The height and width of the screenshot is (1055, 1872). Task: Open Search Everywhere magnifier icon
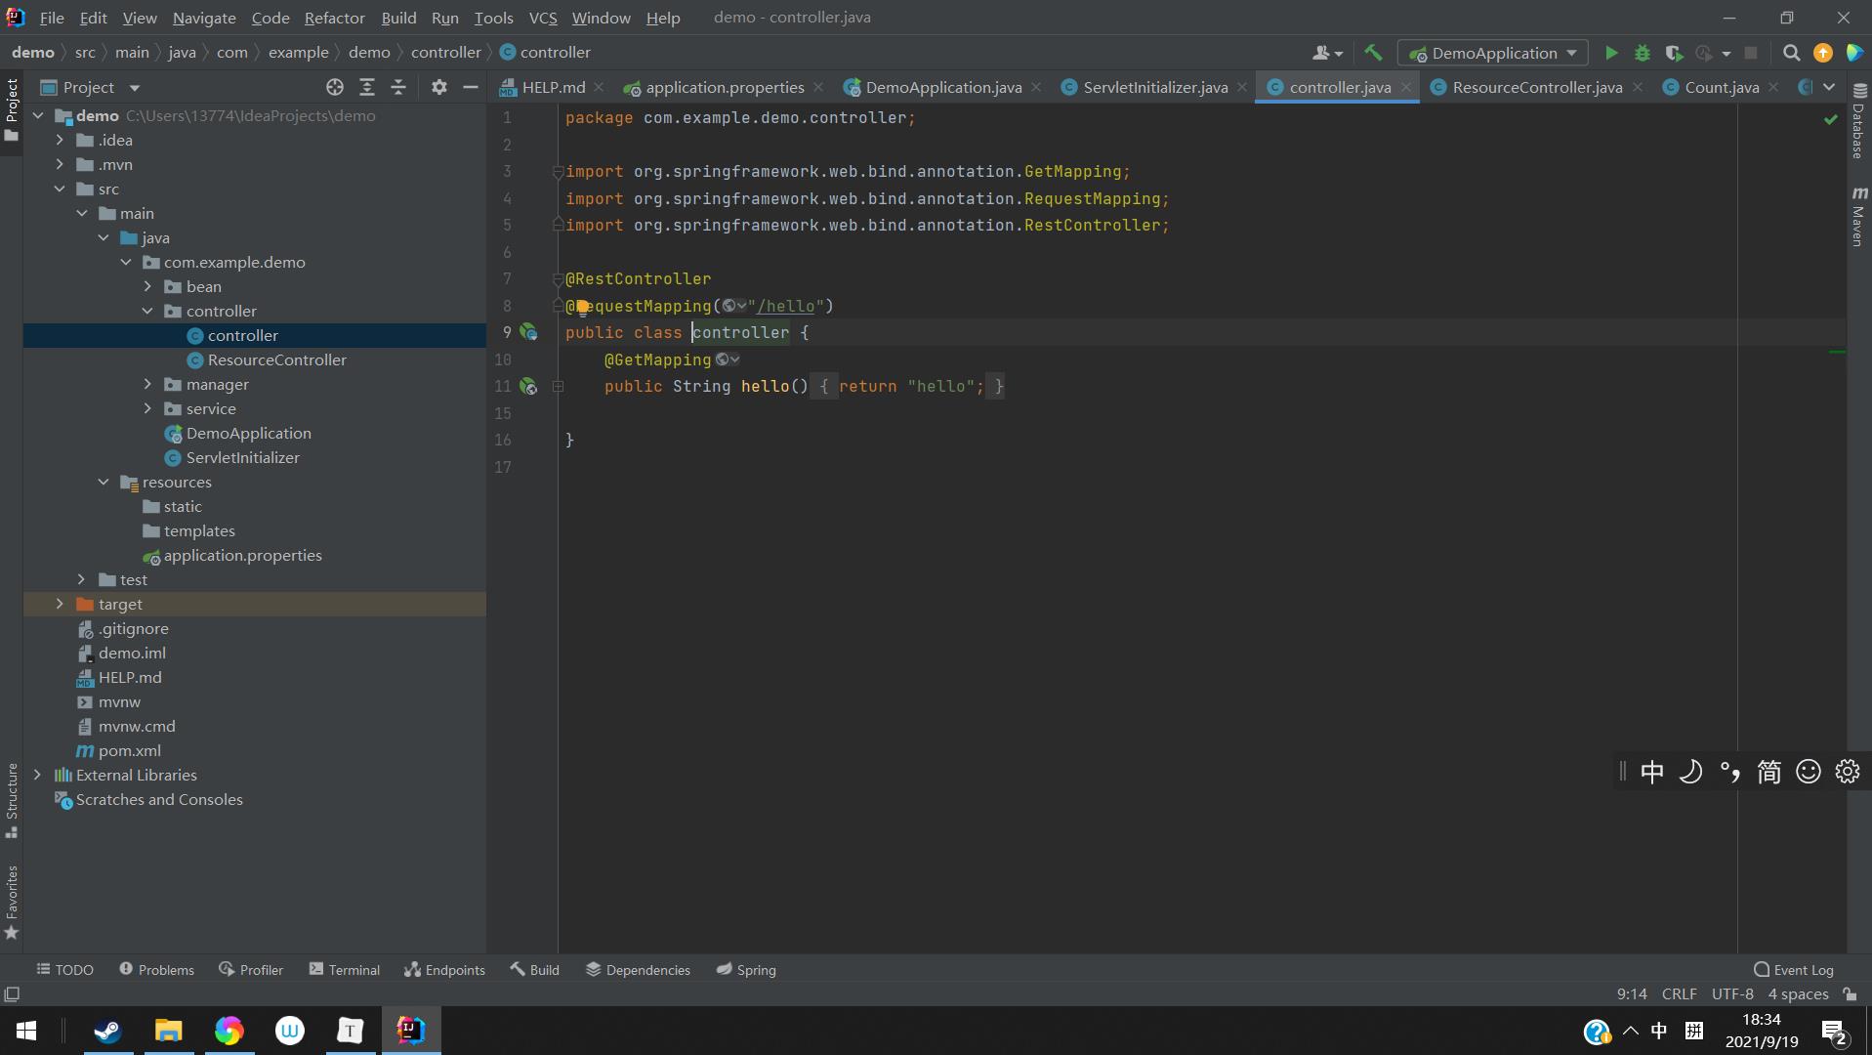[1791, 53]
